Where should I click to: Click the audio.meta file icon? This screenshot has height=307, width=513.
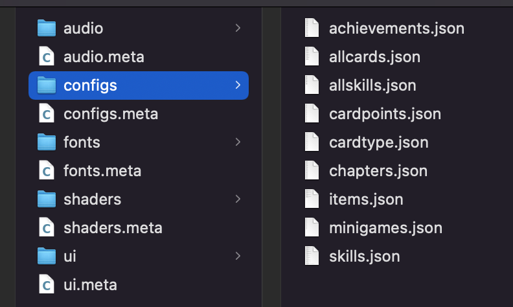[x=47, y=57]
